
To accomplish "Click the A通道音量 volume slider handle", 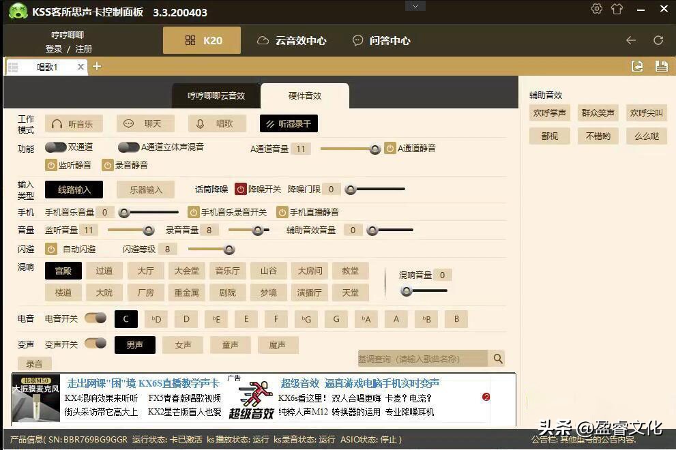I will click(x=374, y=149).
